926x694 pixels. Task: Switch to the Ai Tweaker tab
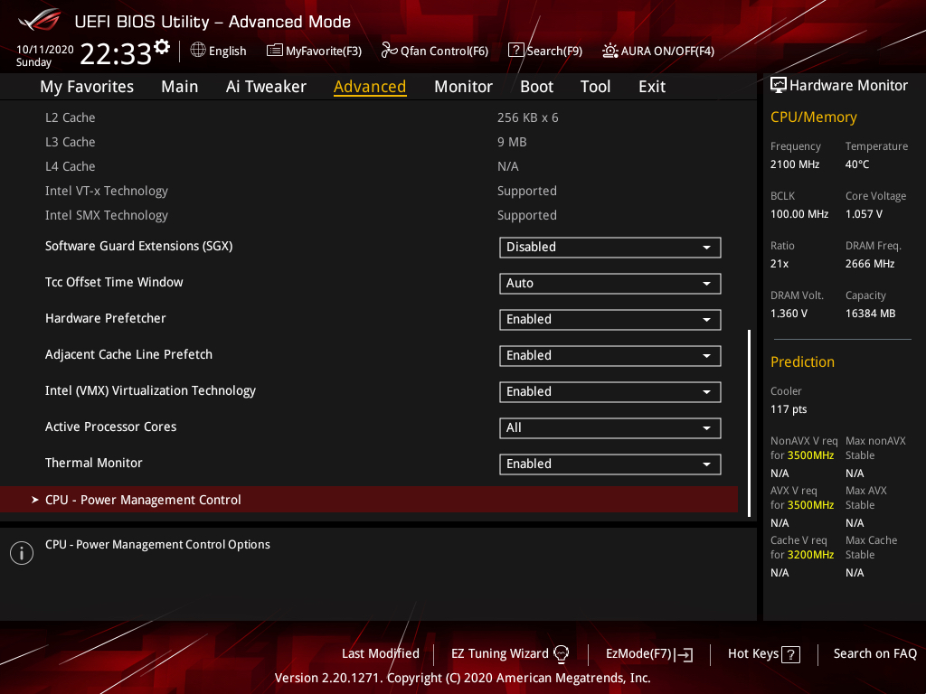[x=266, y=87]
